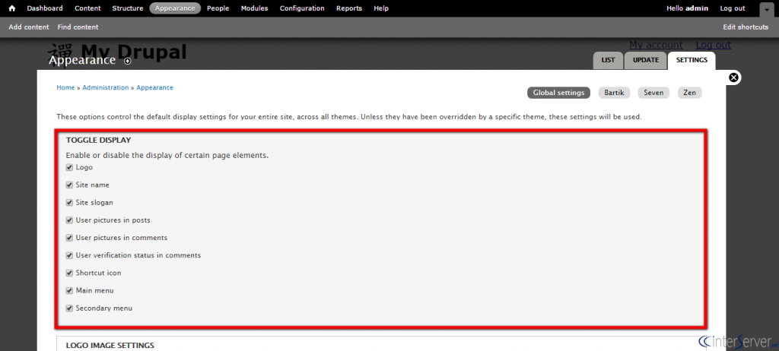Click the Home breadcrumb link
The image size is (779, 351).
click(65, 87)
